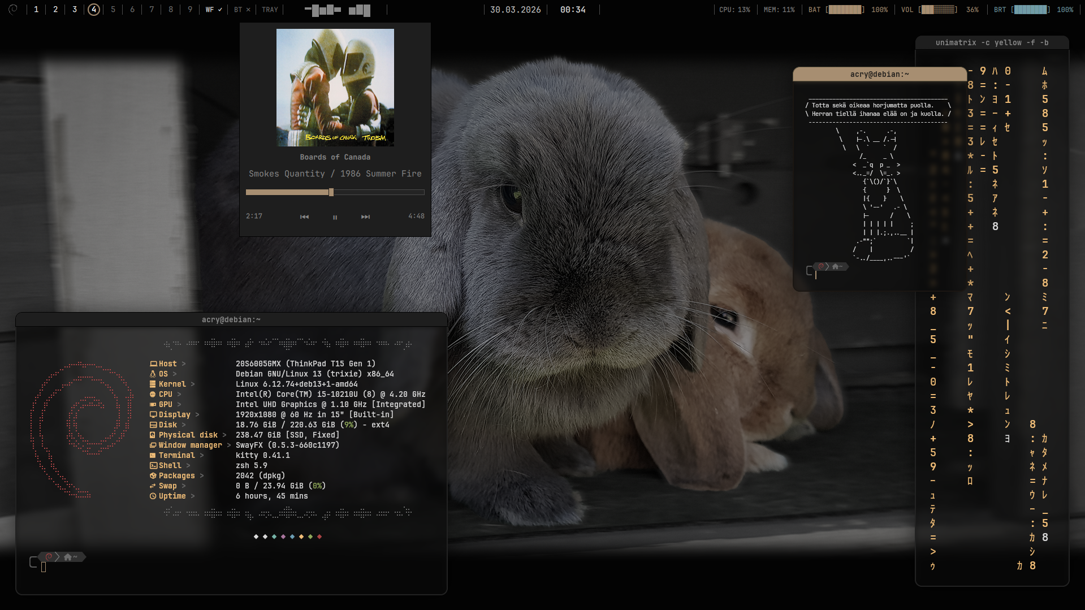Click the artist name Boards of Canada
The image size is (1085, 610).
335,157
